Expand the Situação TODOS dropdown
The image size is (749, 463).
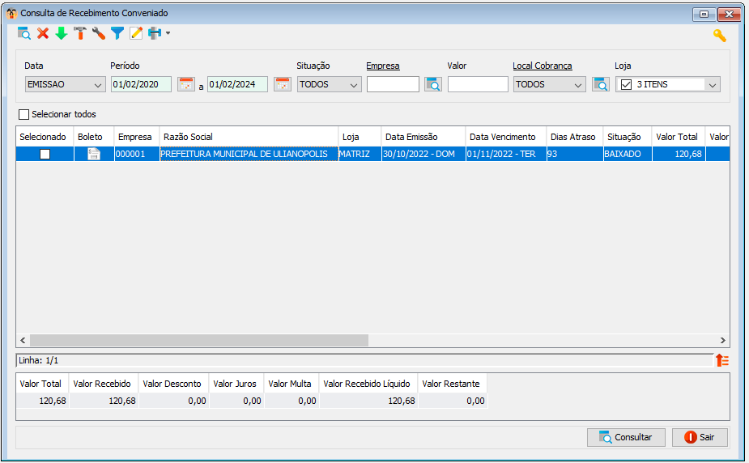click(329, 84)
